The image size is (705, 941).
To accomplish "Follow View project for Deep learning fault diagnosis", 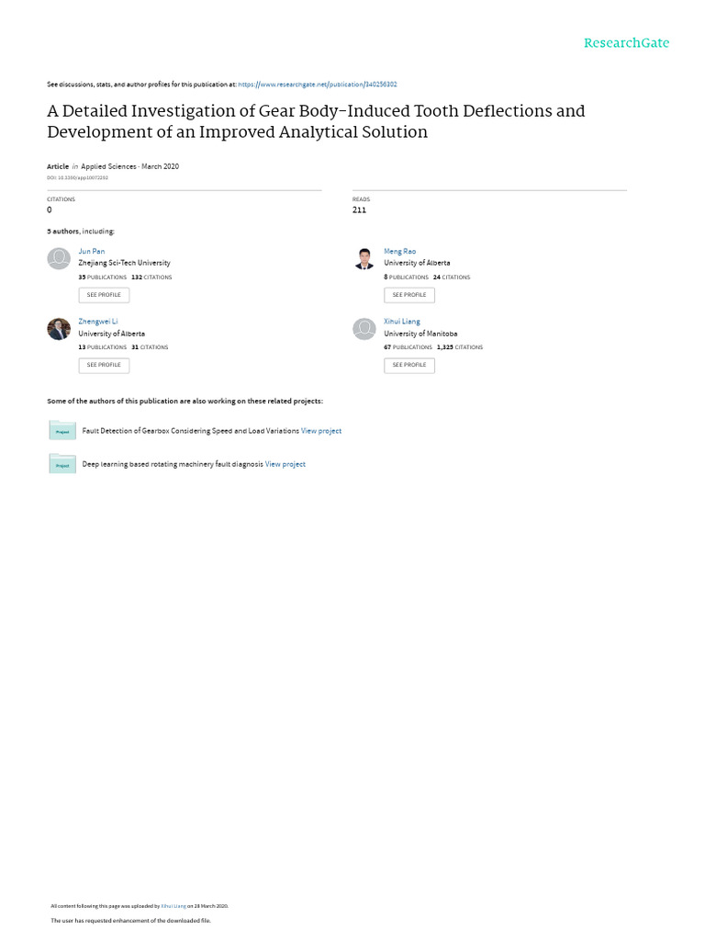I will (285, 465).
